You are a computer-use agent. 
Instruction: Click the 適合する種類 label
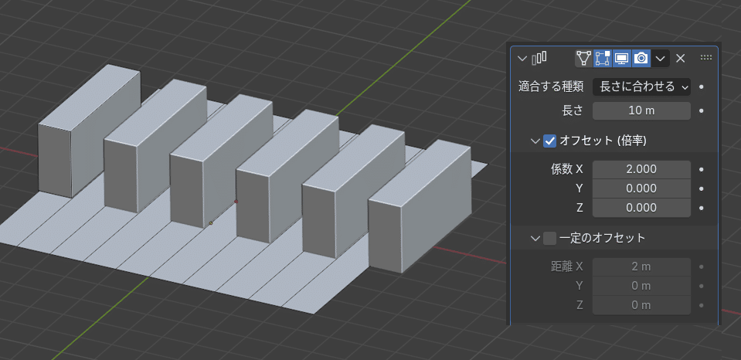(551, 87)
